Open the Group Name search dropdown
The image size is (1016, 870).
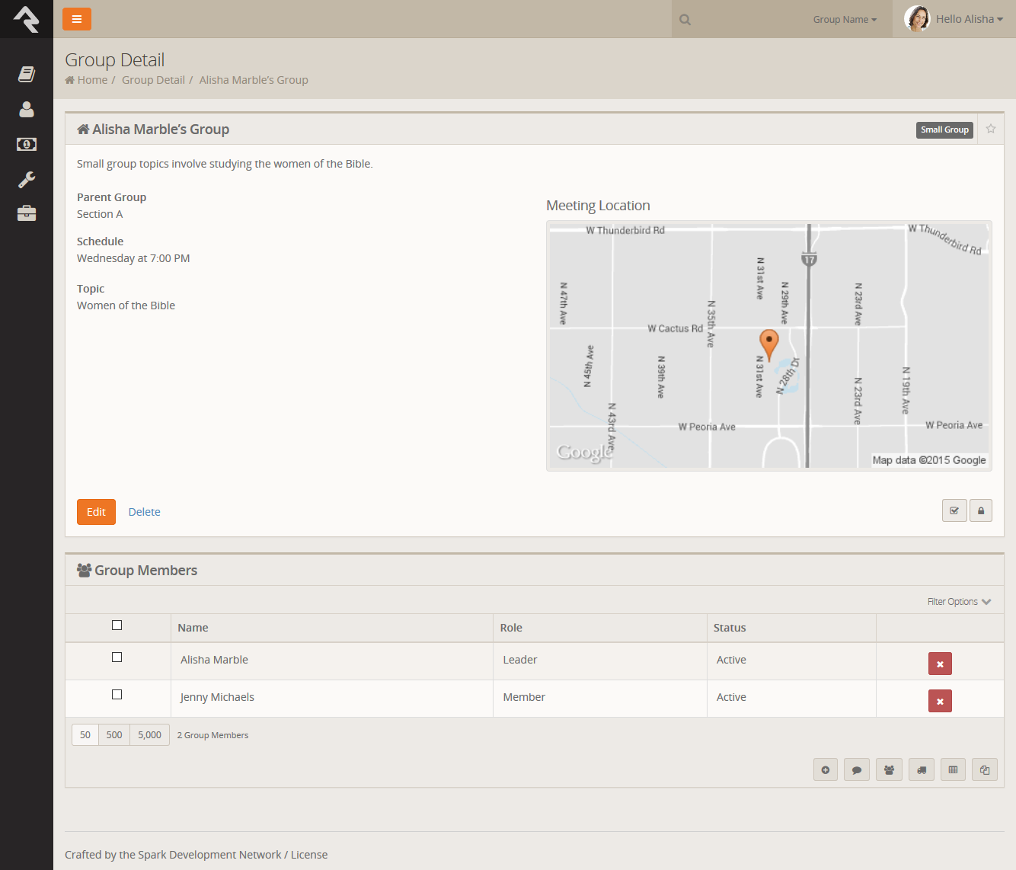pyautogui.click(x=845, y=20)
